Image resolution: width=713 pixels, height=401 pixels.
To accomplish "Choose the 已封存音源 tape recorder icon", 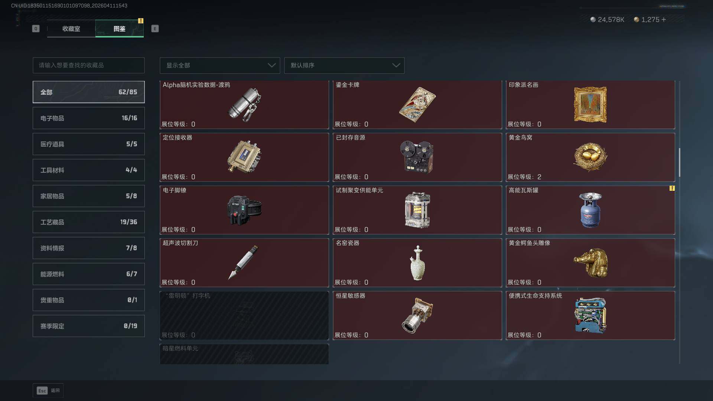I will pos(417,157).
